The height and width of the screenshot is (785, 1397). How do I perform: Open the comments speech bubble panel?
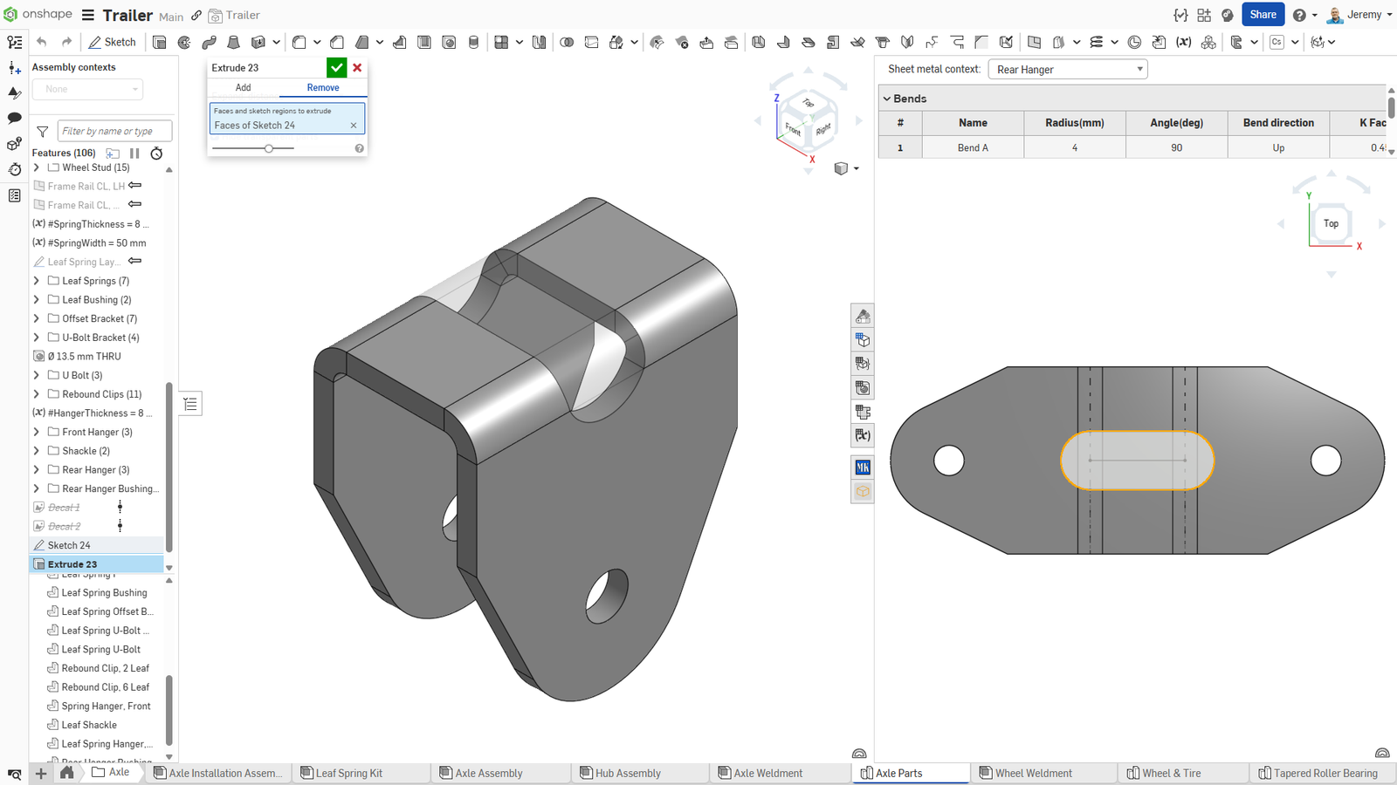(x=14, y=118)
